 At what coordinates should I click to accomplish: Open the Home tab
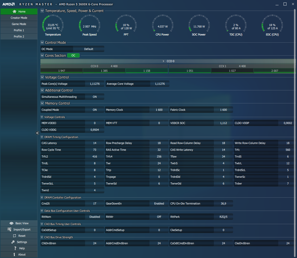pos(19,11)
